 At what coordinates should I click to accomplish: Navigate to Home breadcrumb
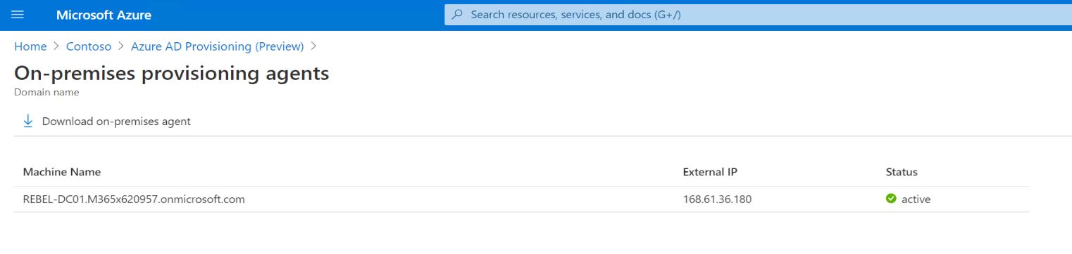coord(30,46)
